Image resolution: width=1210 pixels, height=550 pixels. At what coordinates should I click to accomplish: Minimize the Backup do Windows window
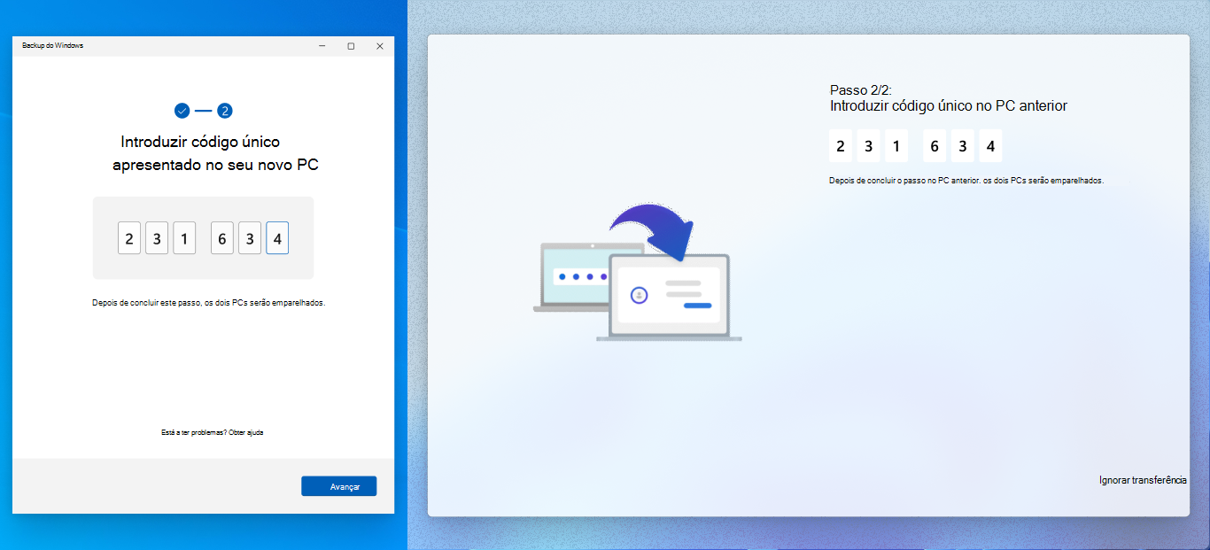[322, 45]
